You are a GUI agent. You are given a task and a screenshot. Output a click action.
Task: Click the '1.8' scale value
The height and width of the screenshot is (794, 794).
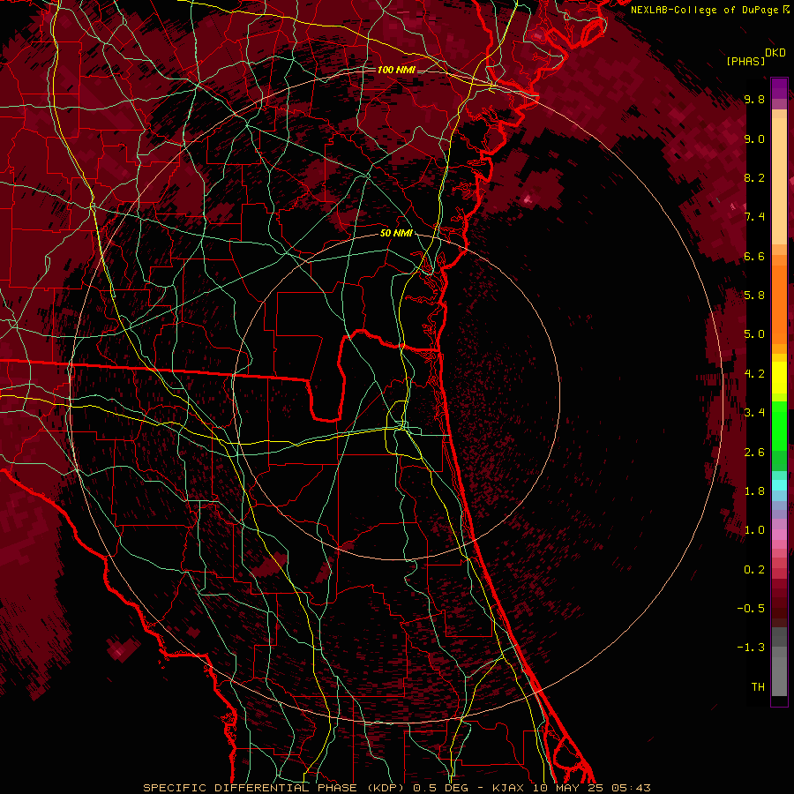tap(754, 491)
